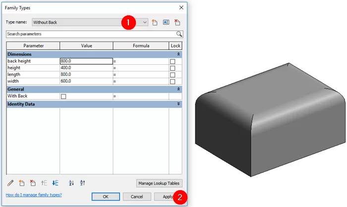Screen dimensions: 347x207
Task: Tick the lock box for width
Action: pyautogui.click(x=173, y=81)
